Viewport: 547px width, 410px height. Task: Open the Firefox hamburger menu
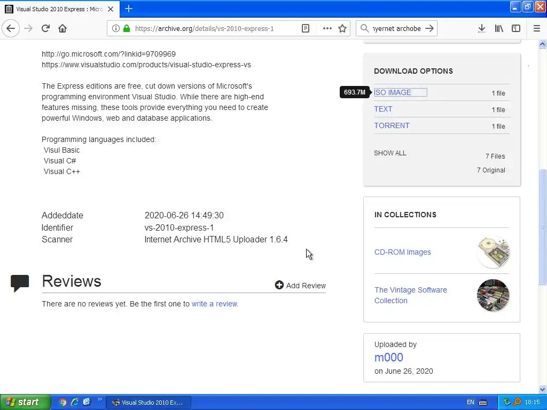pos(537,28)
